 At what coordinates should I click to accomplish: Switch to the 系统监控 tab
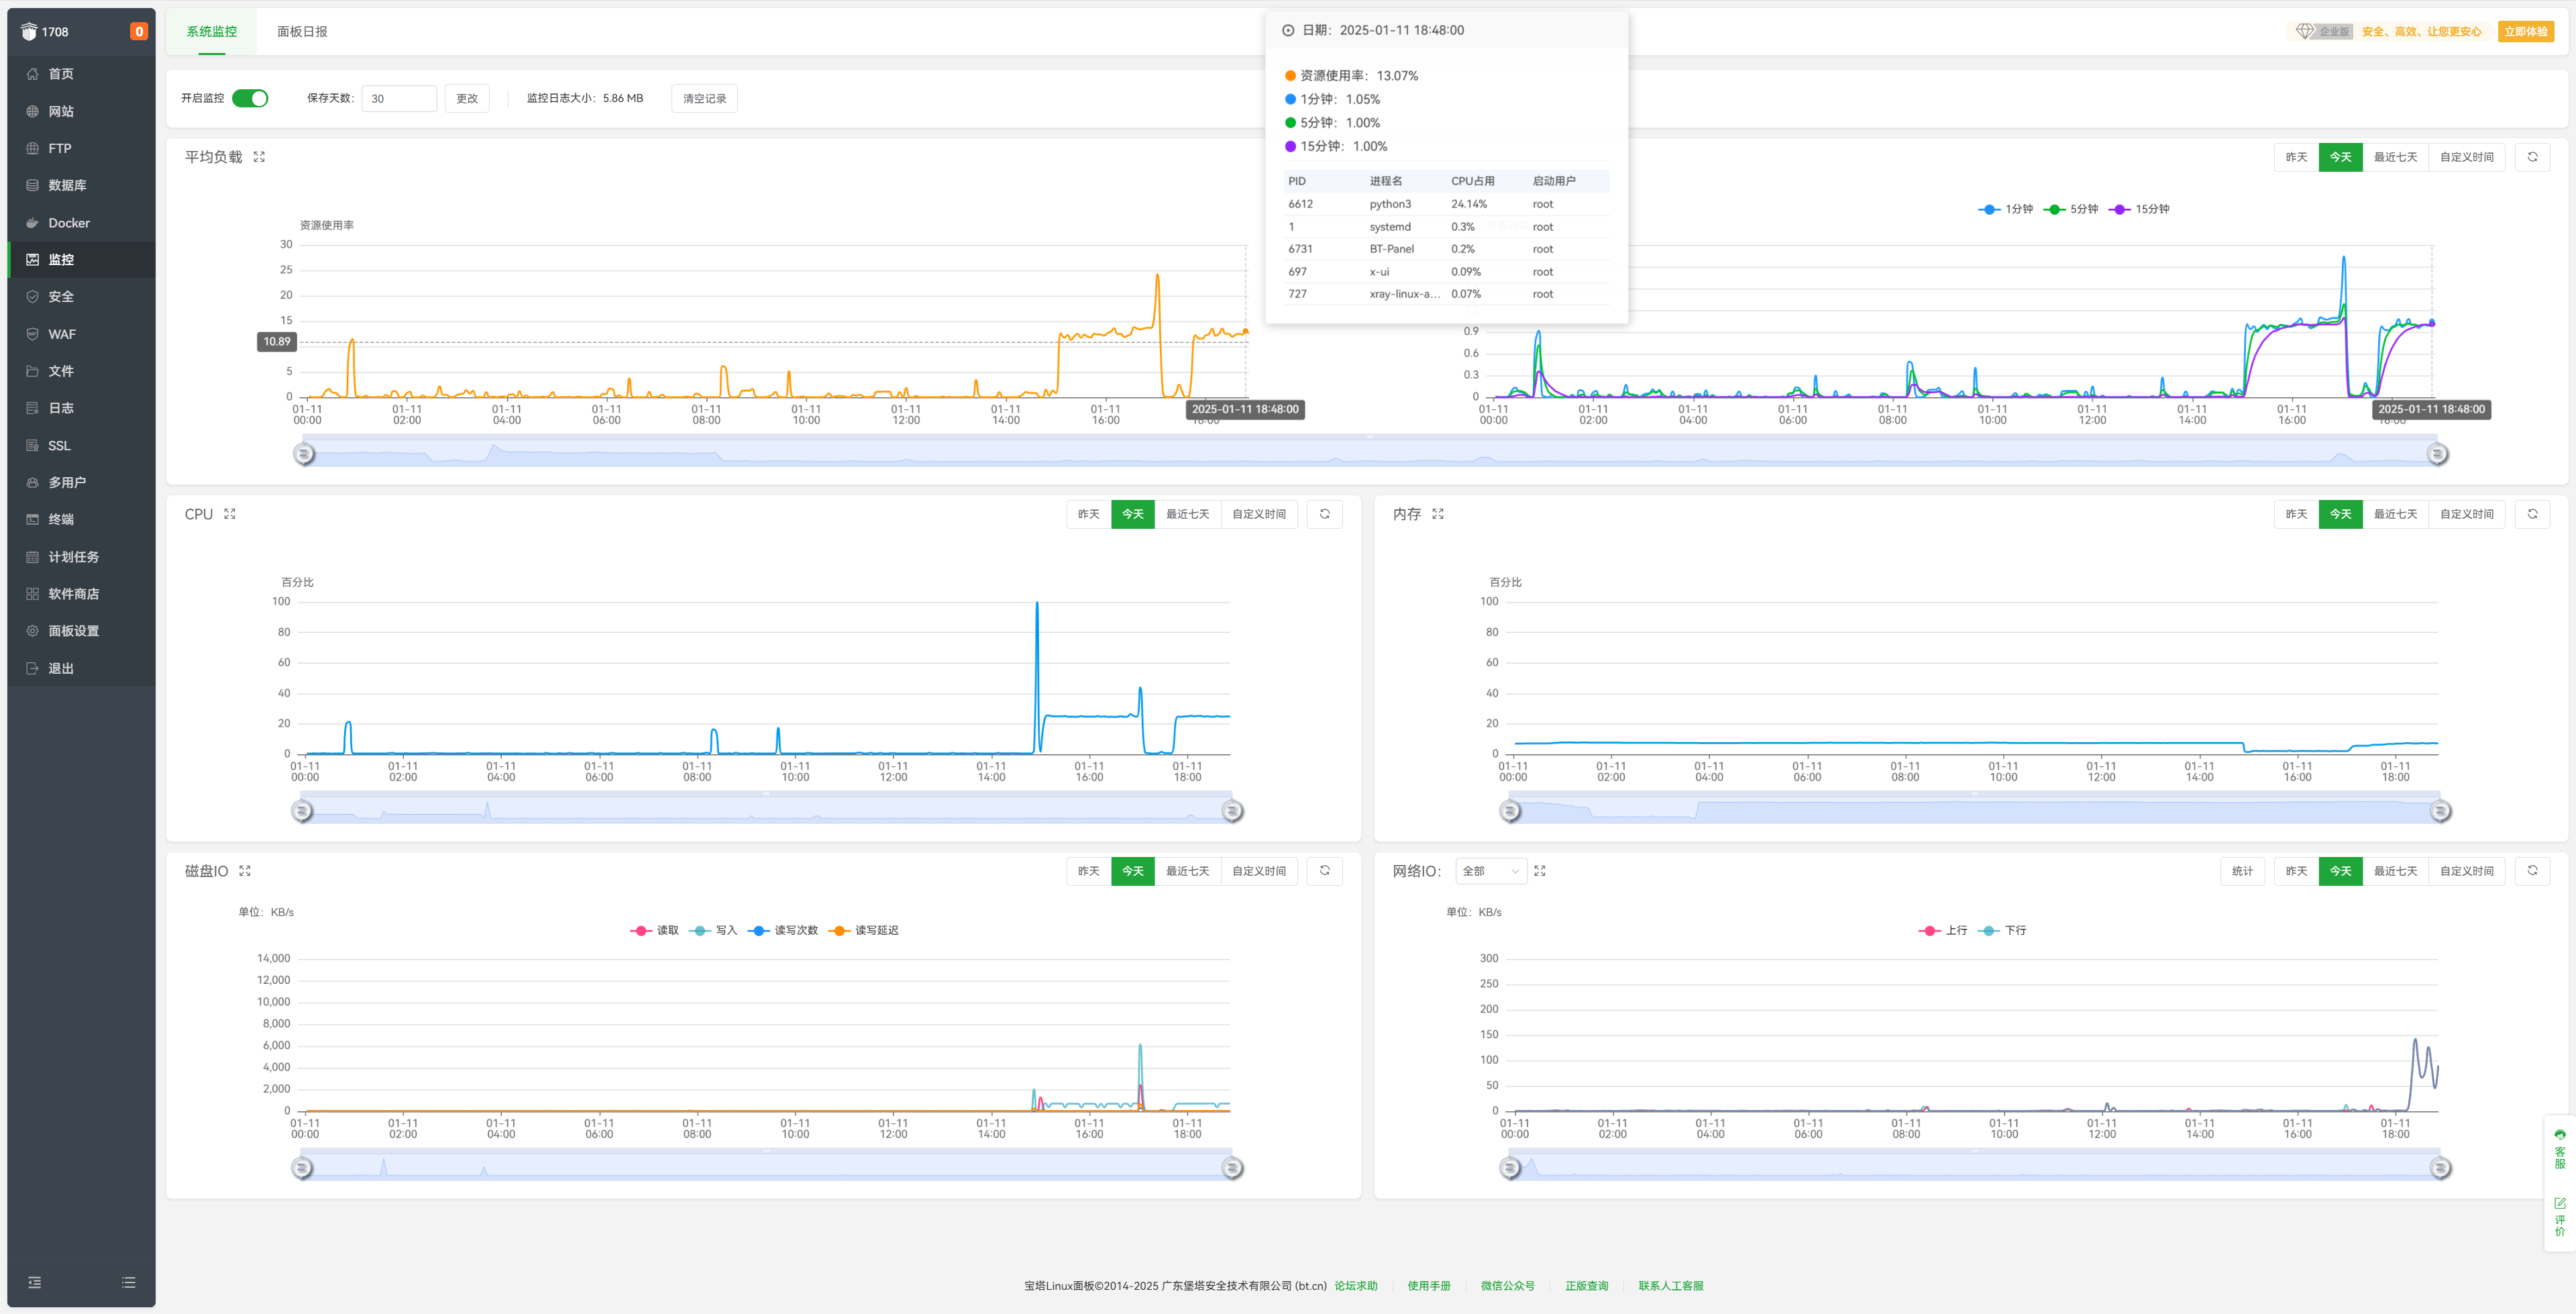coord(212,31)
